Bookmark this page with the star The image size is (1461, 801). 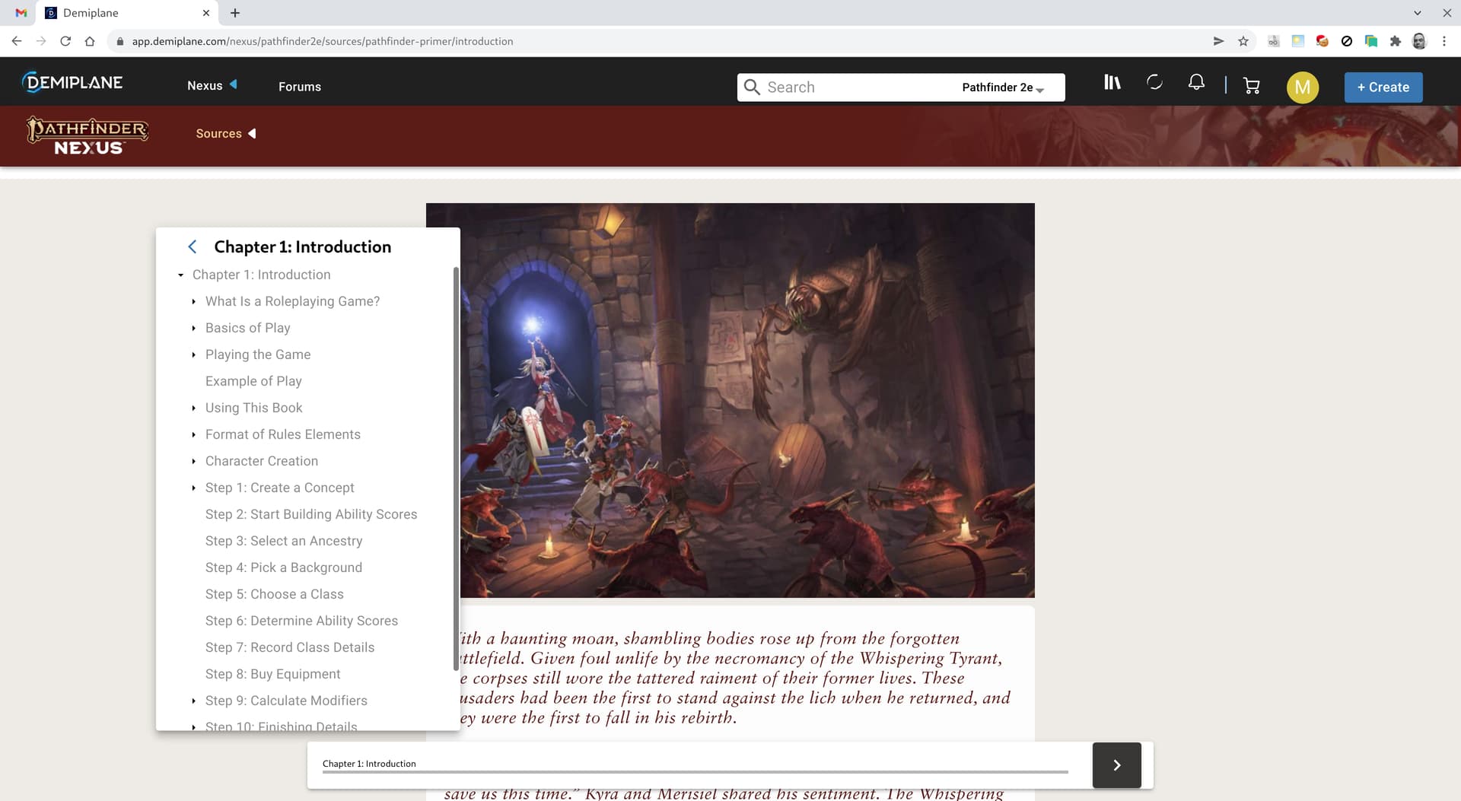(1243, 41)
